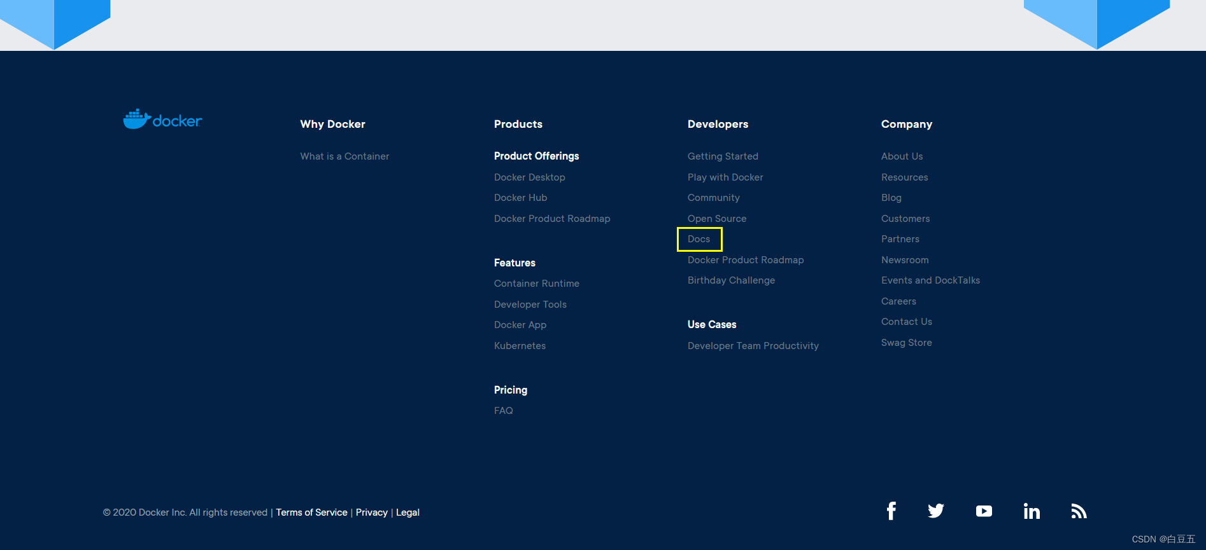Open Docker Product Roadmap under Developers
1206x550 pixels.
(746, 260)
